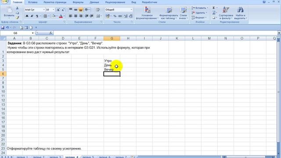Click the Вставить cells button

(x=199, y=8)
